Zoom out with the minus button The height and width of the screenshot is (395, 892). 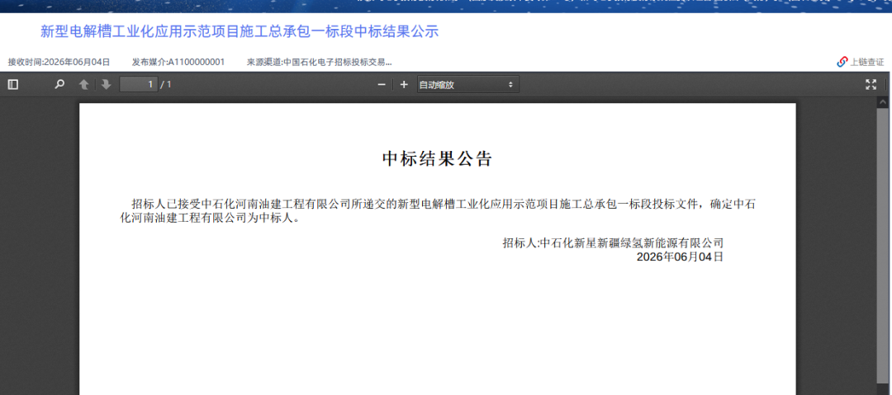pos(382,85)
